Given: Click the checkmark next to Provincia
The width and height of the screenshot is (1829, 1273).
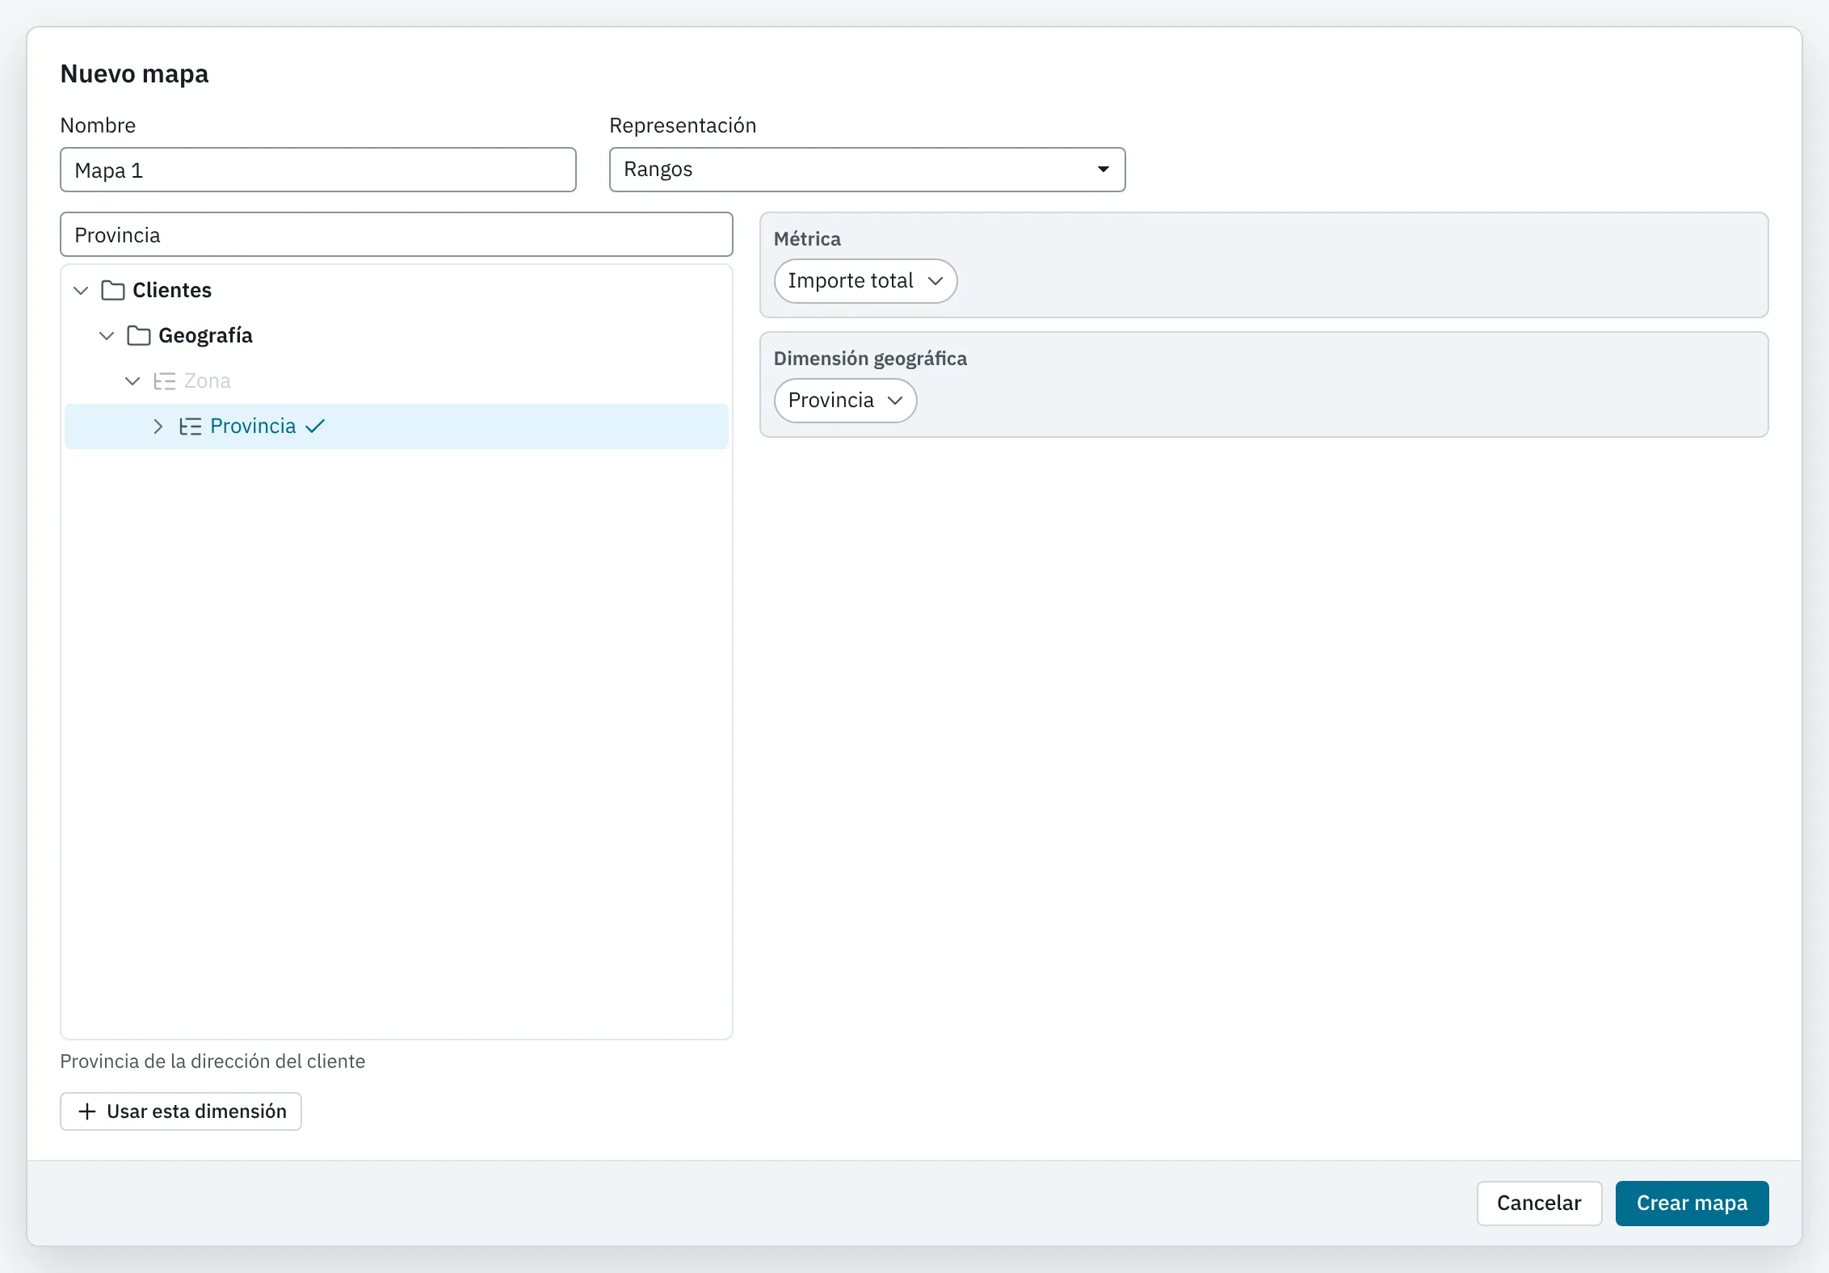Looking at the screenshot, I should click(x=315, y=426).
